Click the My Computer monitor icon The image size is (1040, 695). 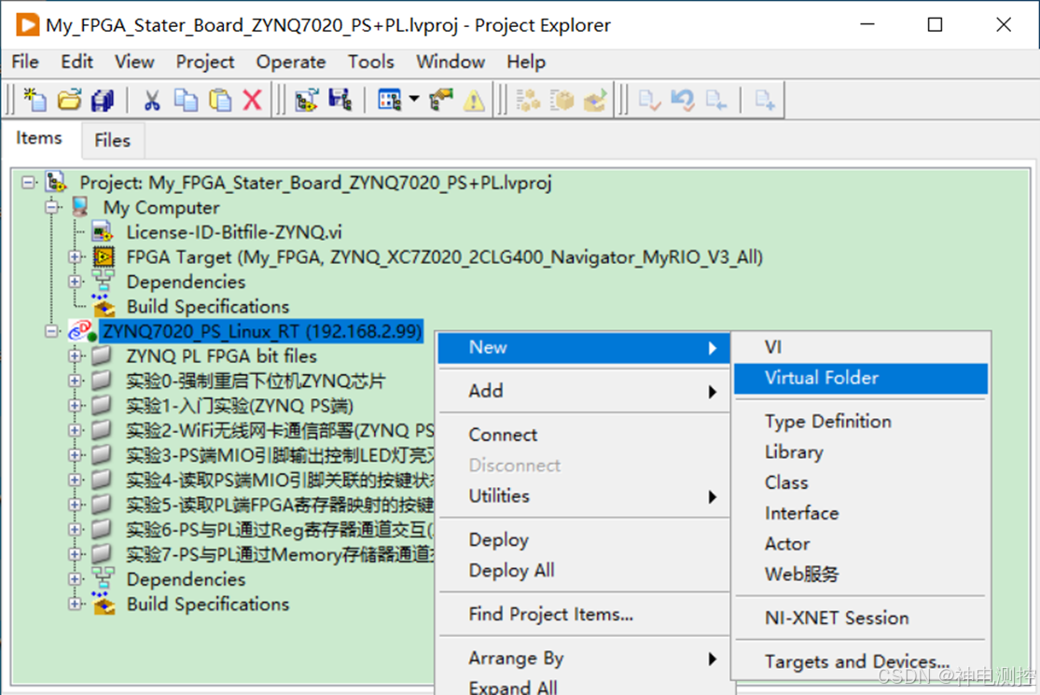pos(80,207)
